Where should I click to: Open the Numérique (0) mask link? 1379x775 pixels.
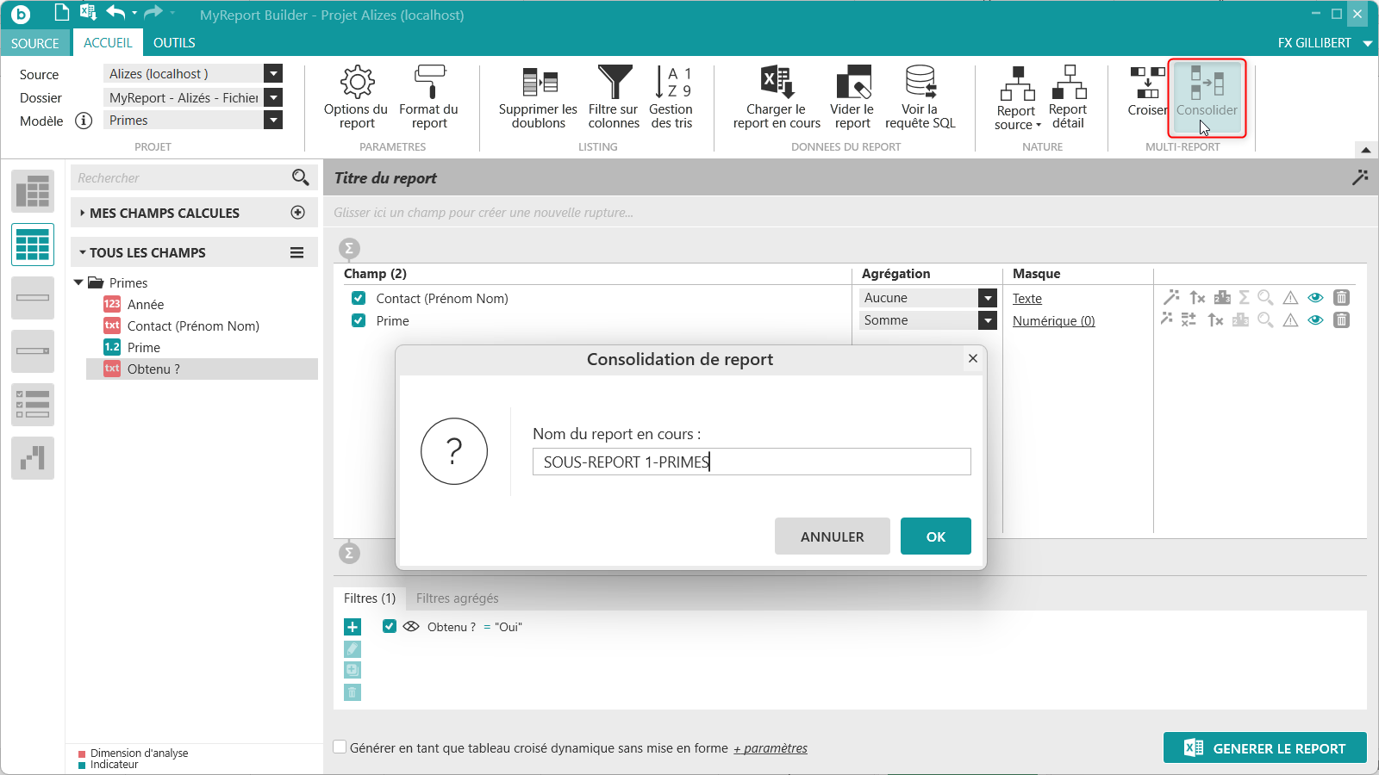1053,321
